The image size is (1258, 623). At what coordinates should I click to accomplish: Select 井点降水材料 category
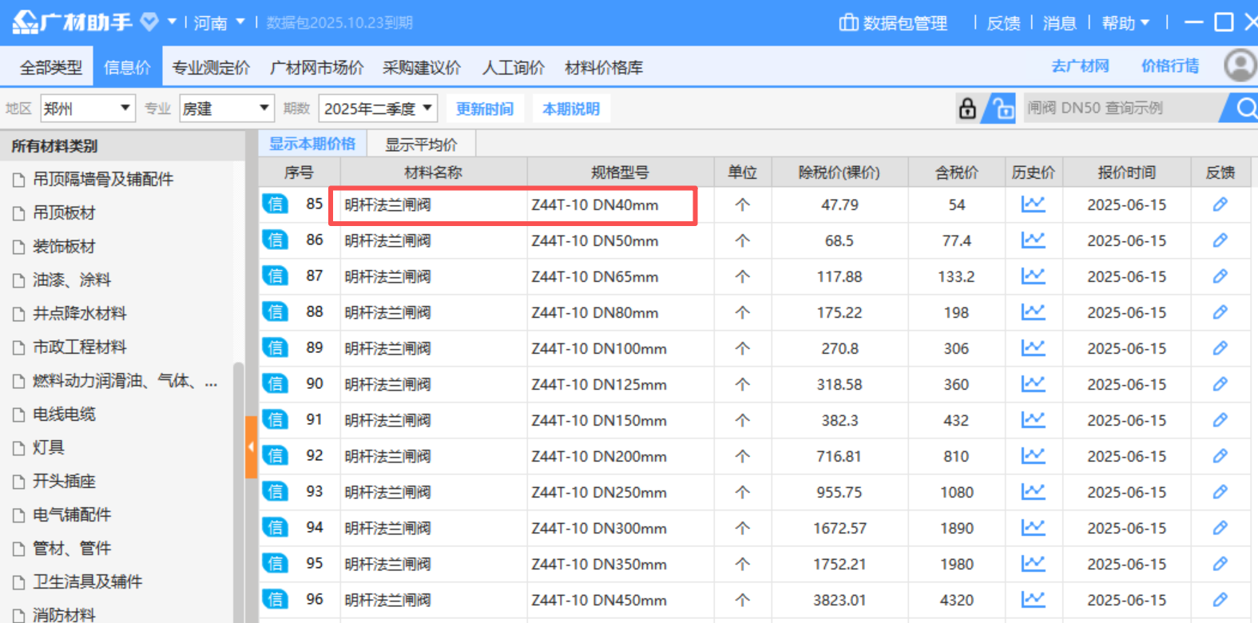[79, 314]
